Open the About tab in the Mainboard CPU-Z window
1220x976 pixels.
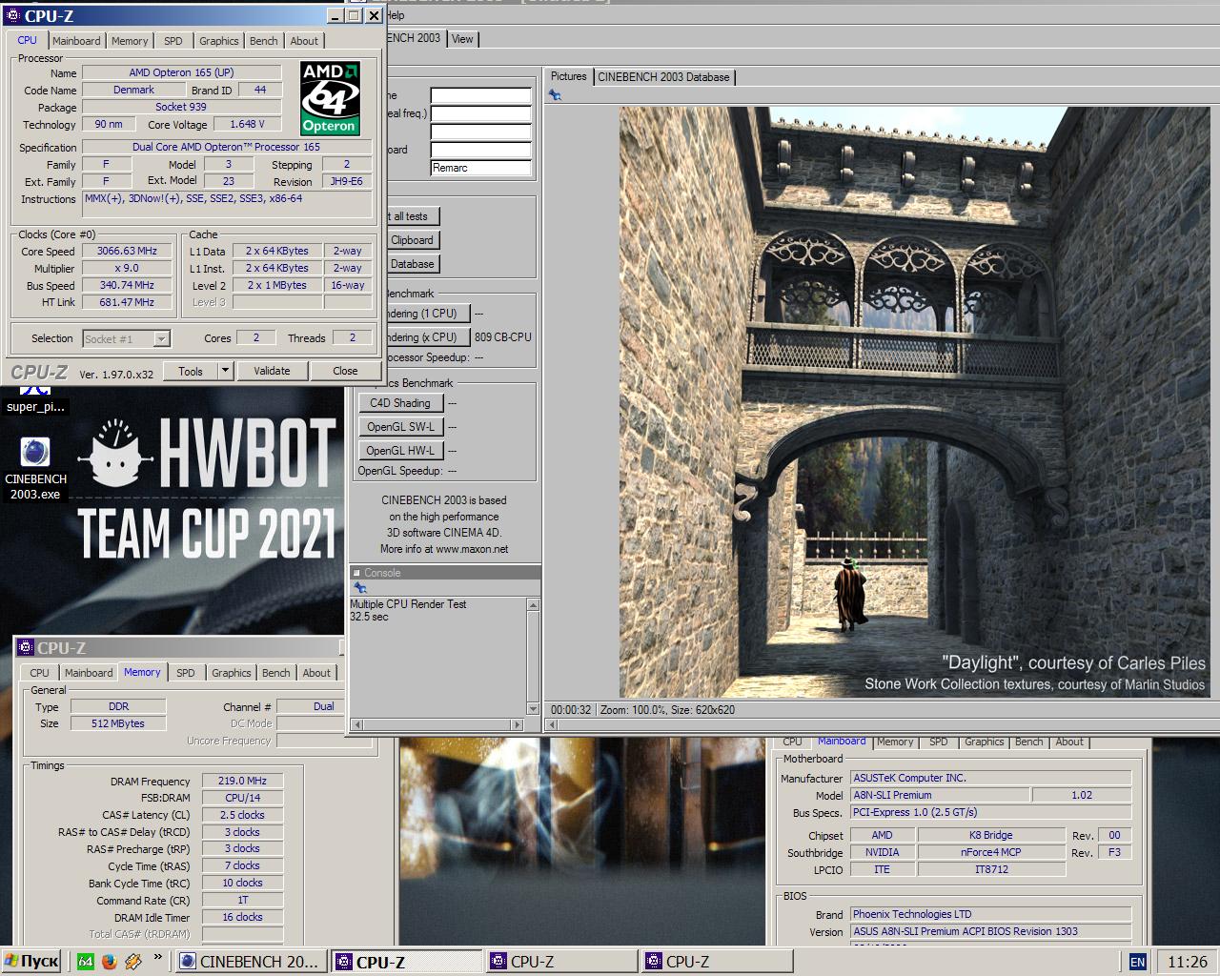point(1069,742)
